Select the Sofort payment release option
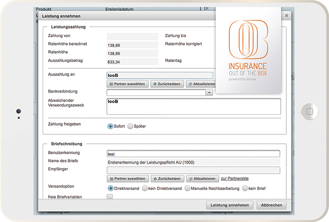This screenshot has height=222, width=329. (110, 127)
